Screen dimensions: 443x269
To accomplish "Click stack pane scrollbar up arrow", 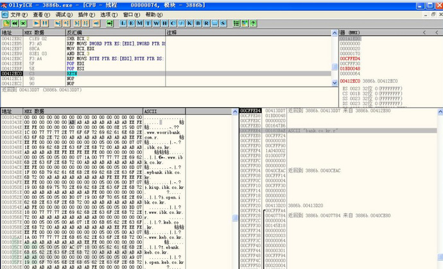I will (440, 112).
